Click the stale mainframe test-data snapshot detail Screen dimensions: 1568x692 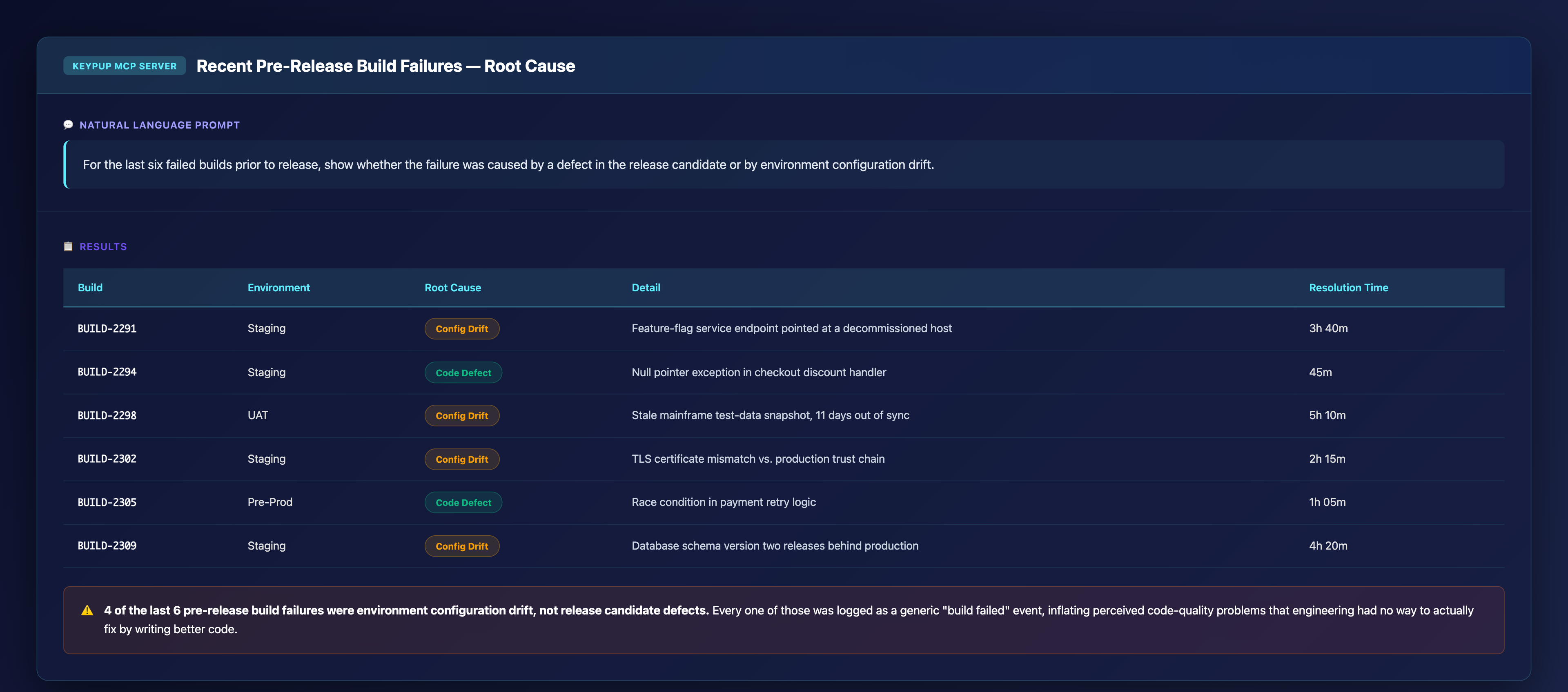coord(770,415)
